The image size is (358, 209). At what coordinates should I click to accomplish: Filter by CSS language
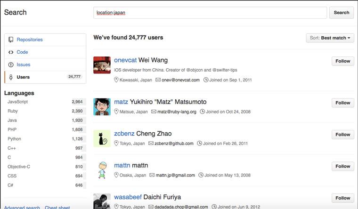(45, 176)
